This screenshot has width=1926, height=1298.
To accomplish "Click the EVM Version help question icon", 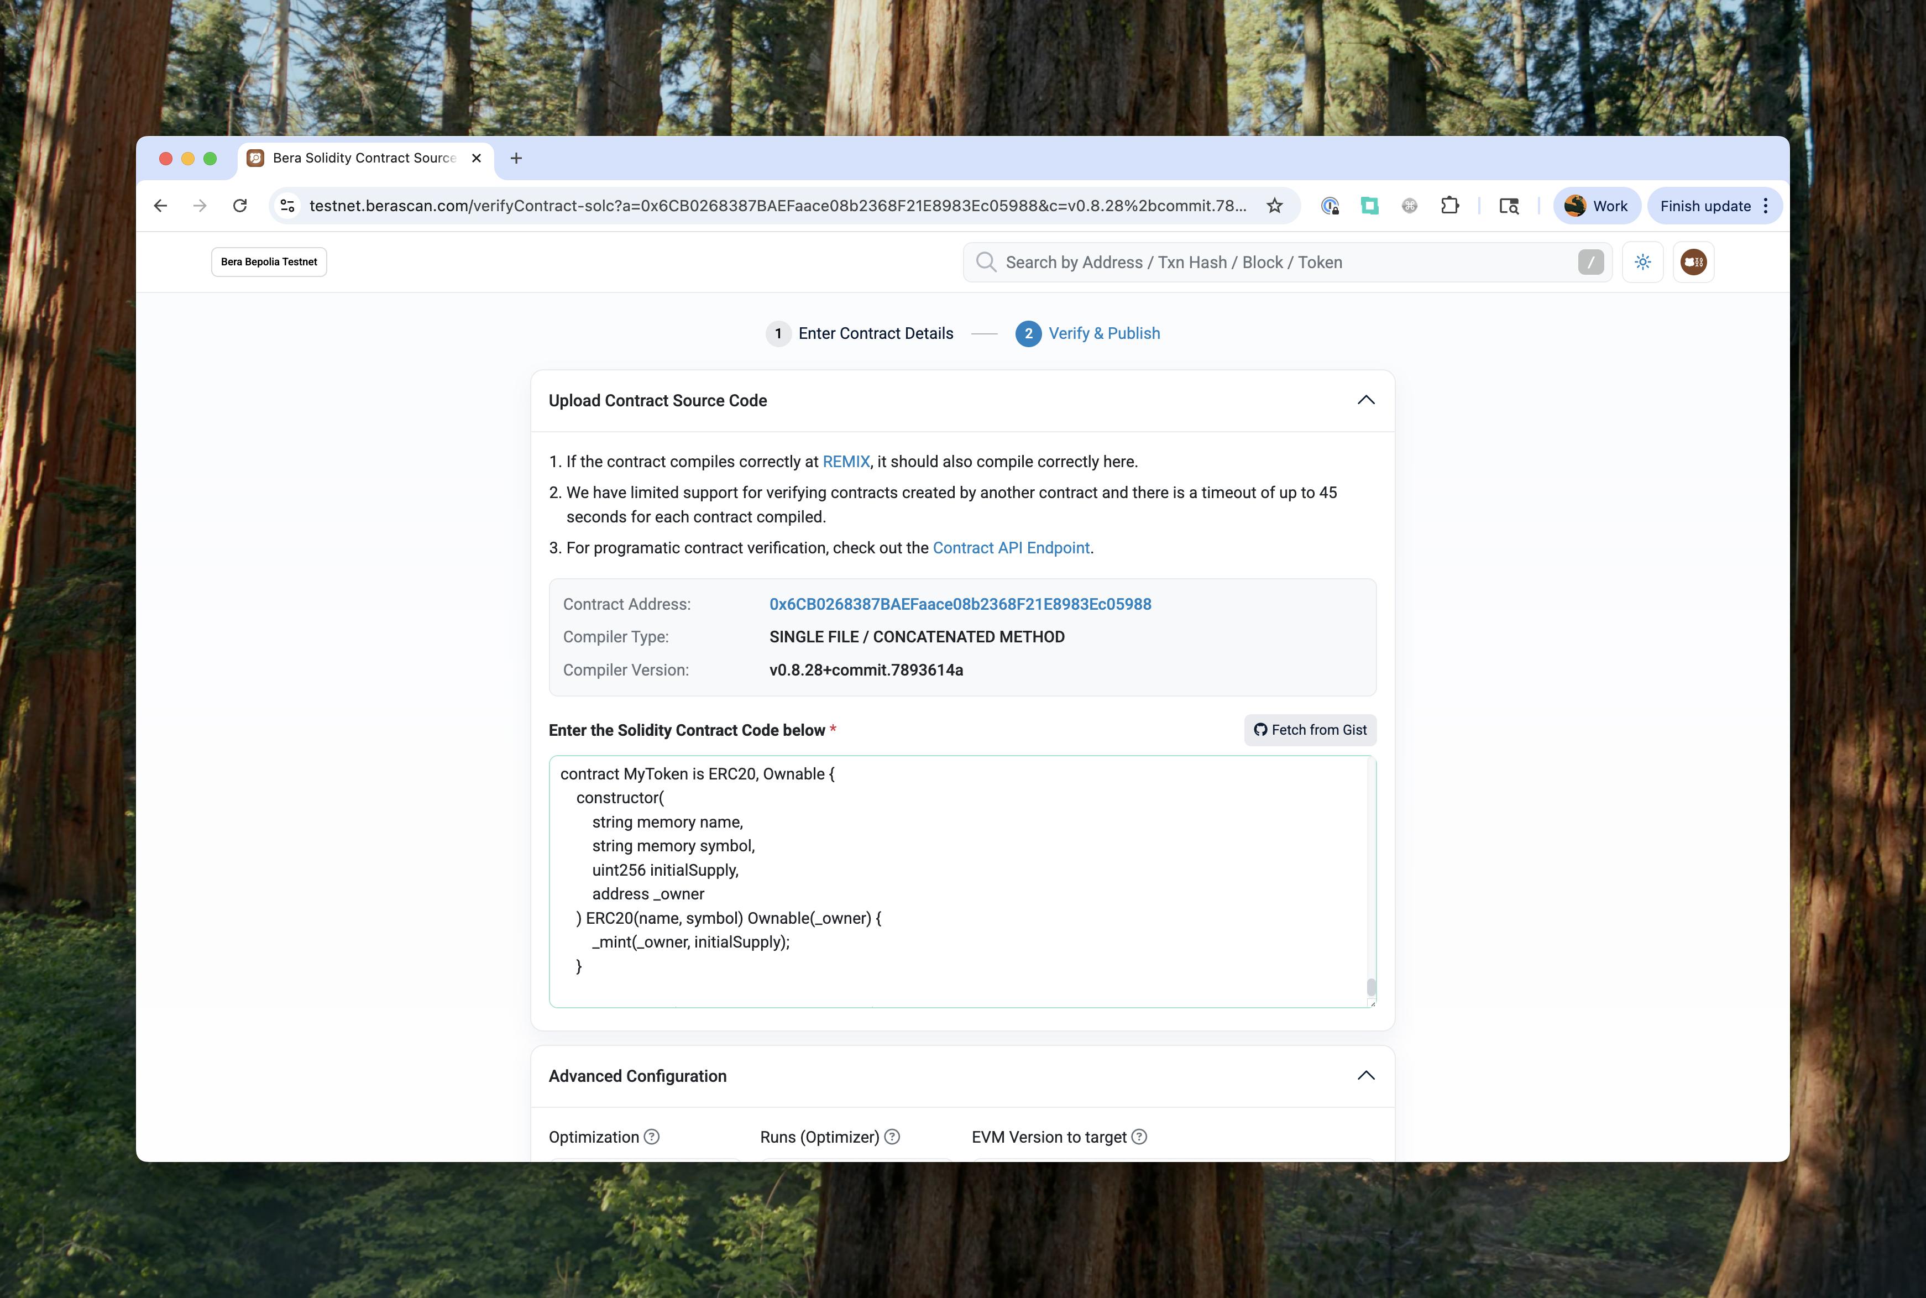I will [x=1139, y=1137].
